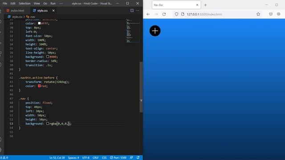Click Ln 53, Col 28 in status bar
The image size is (285, 160).
[57, 158]
